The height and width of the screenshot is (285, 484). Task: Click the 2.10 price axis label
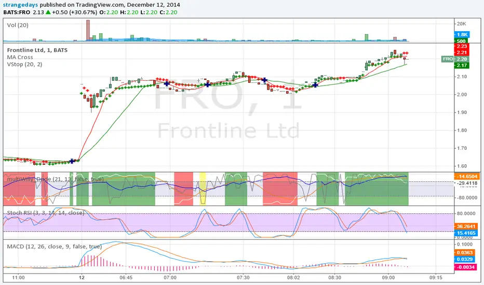[x=462, y=76]
